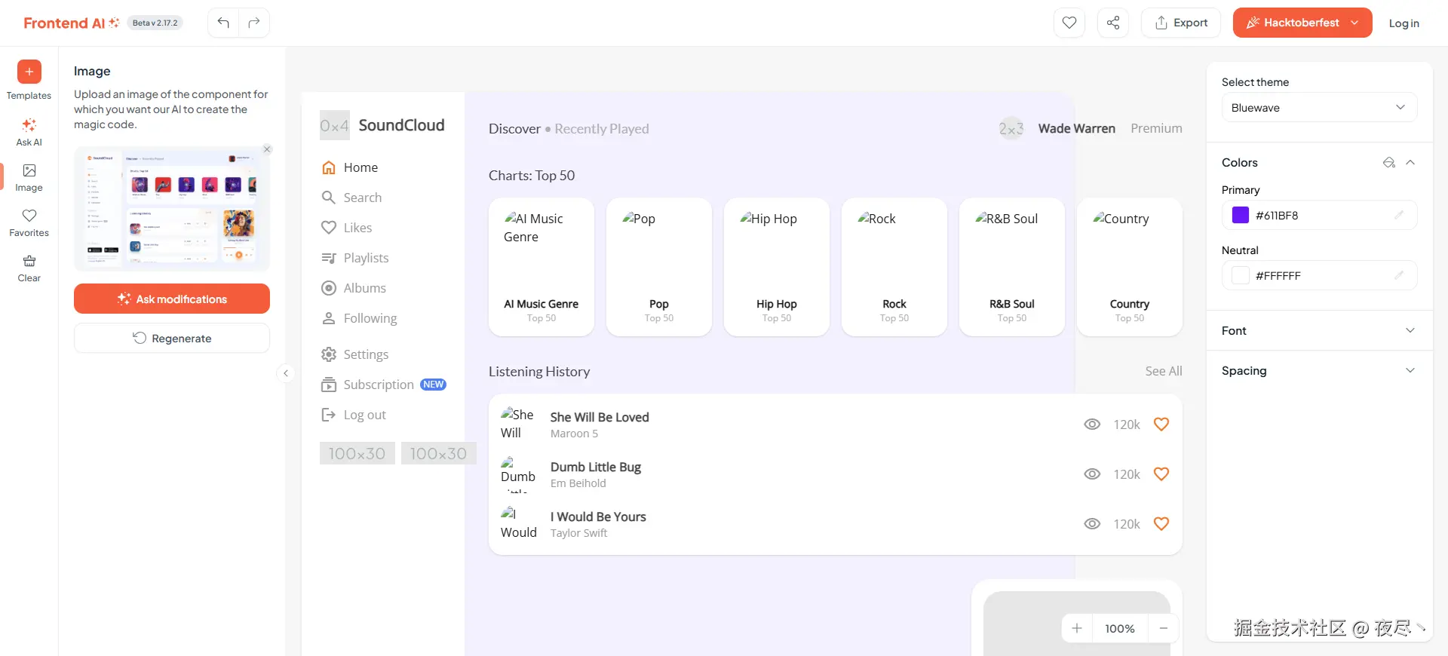The width and height of the screenshot is (1448, 656).
Task: Click the Log out icon
Action: [329, 415]
